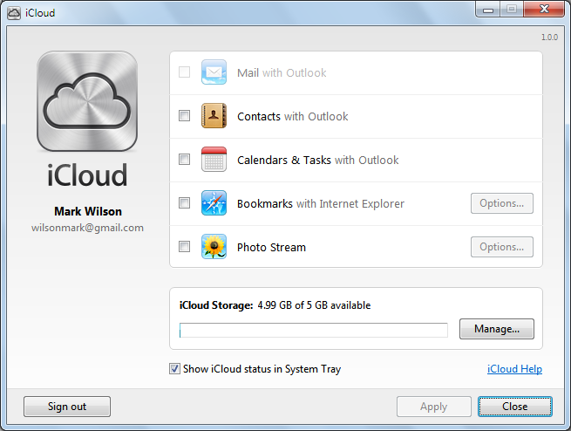Click the Photo Stream sunflower icon
The height and width of the screenshot is (431, 571).
click(x=214, y=247)
